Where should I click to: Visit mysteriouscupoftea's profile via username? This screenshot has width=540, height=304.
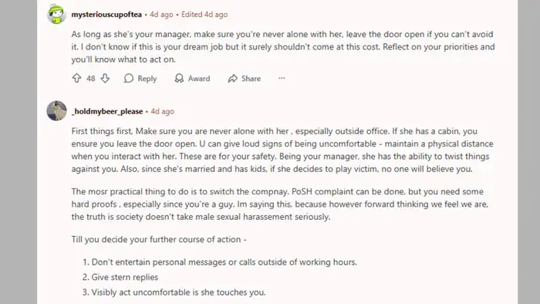(x=106, y=15)
